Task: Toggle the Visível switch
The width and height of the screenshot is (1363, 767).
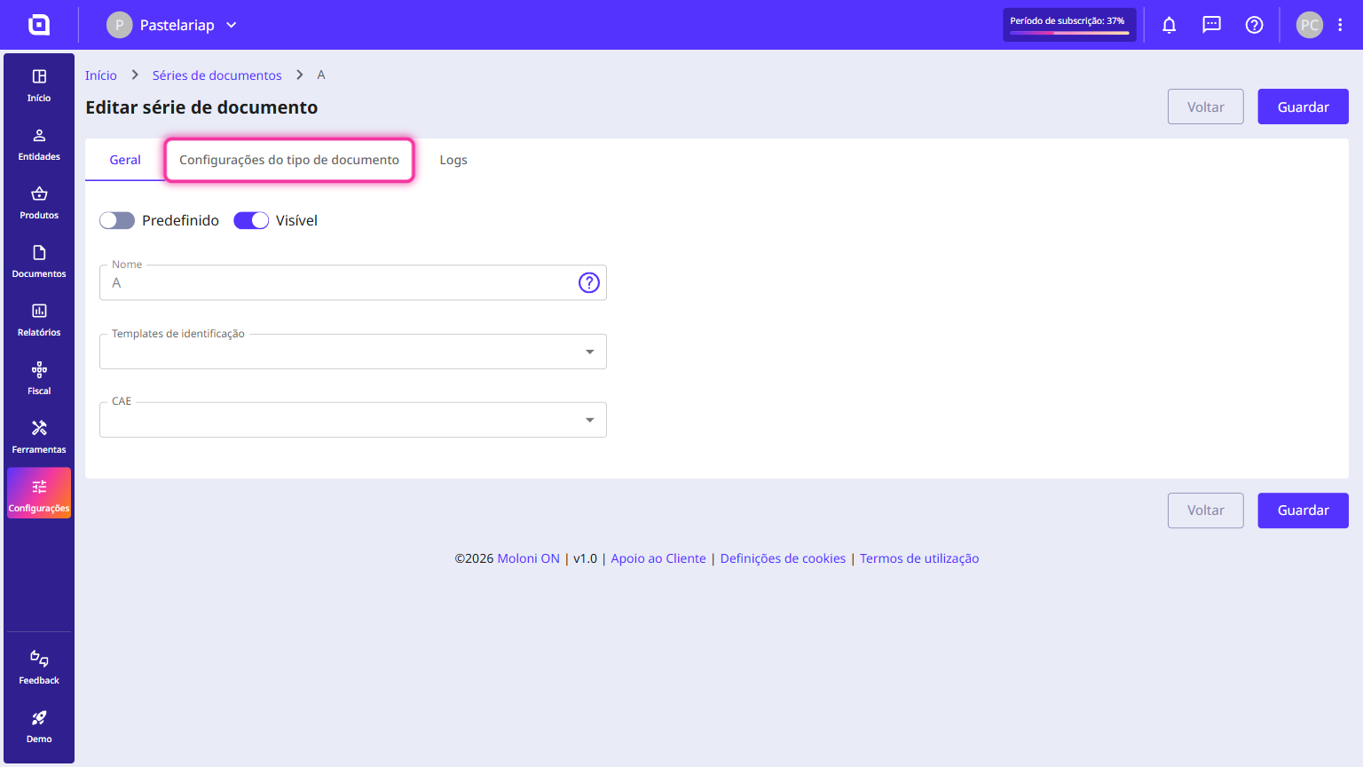Action: point(251,220)
